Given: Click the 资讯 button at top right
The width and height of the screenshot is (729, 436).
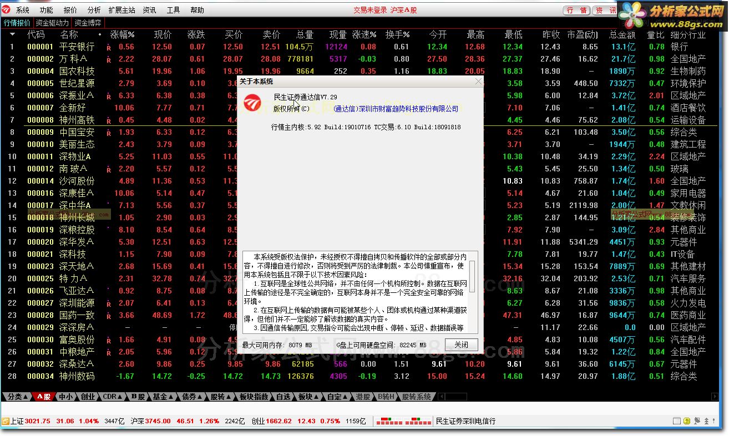Looking at the screenshot, I should point(605,10).
